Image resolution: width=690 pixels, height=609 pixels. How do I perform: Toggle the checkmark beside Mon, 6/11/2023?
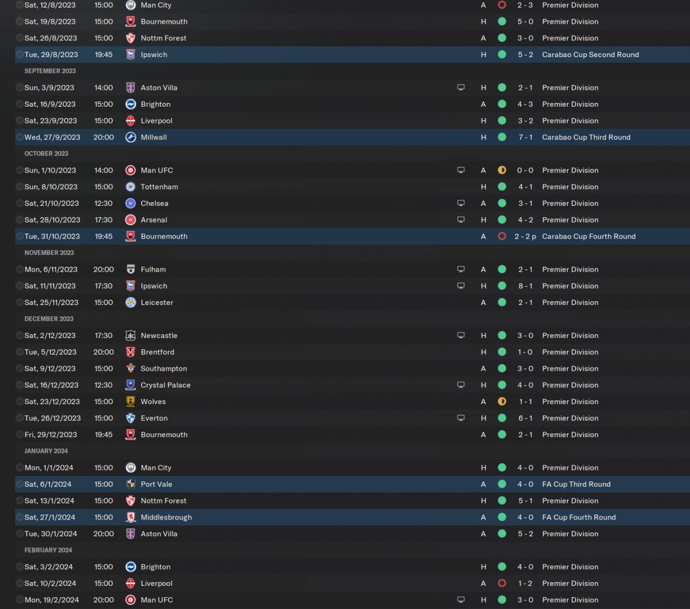click(19, 269)
